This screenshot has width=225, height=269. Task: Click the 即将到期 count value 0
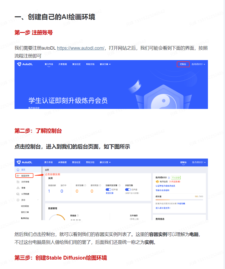(77, 191)
